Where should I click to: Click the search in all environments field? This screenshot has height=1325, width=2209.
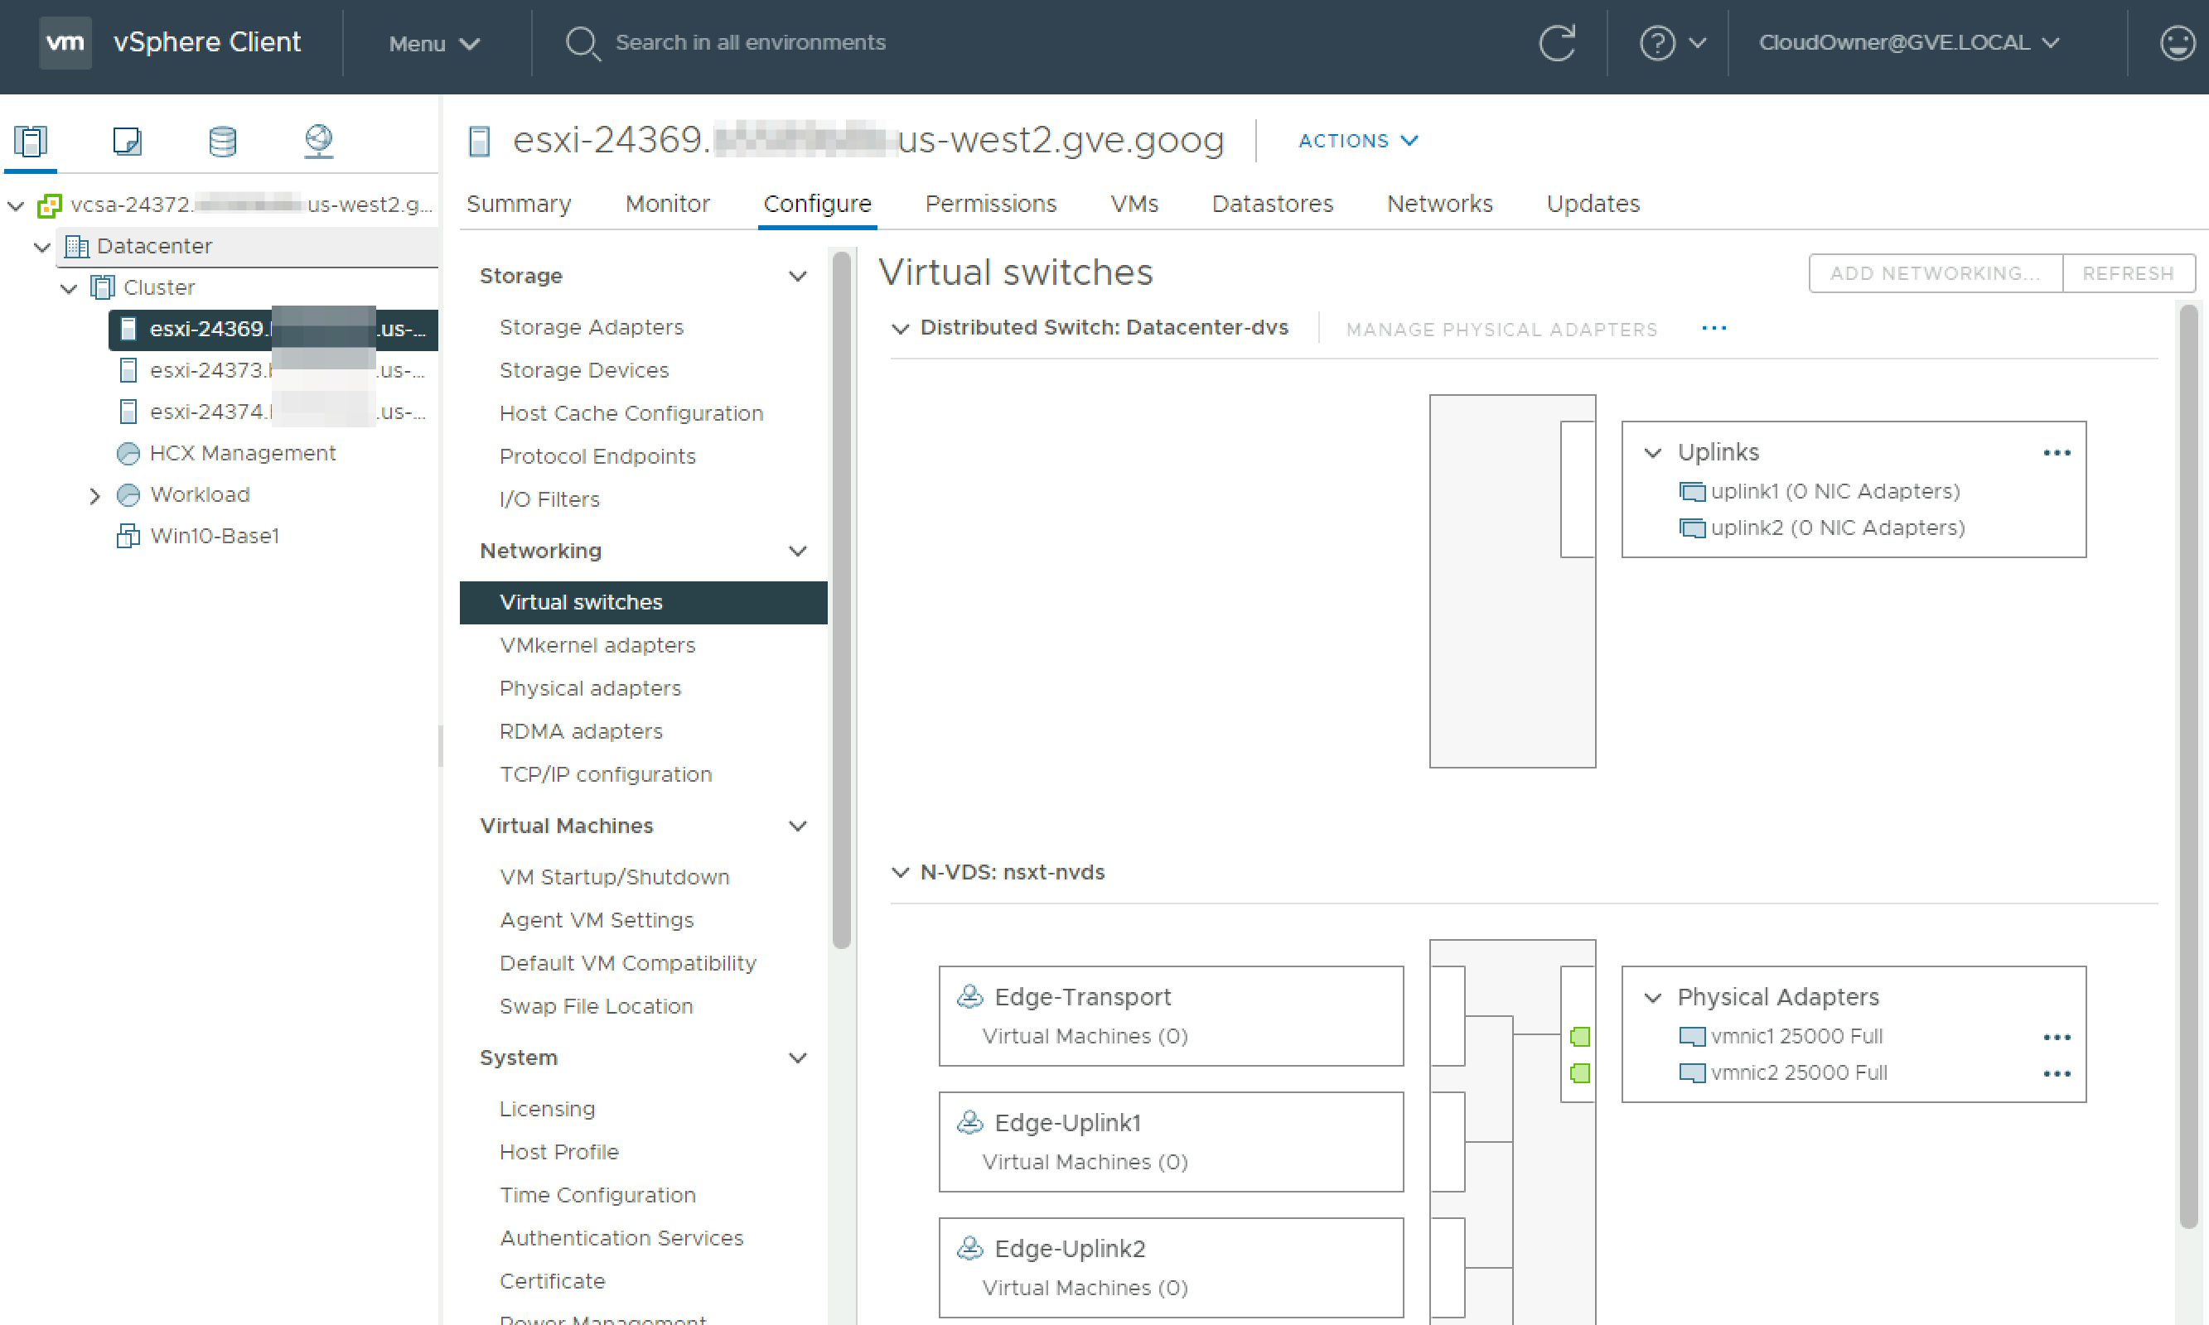tap(751, 43)
